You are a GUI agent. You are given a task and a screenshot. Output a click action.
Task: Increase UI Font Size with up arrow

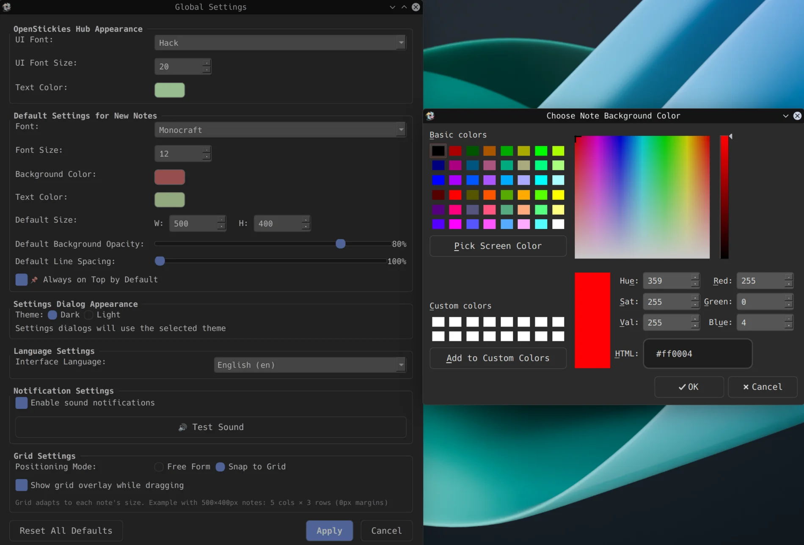point(206,63)
